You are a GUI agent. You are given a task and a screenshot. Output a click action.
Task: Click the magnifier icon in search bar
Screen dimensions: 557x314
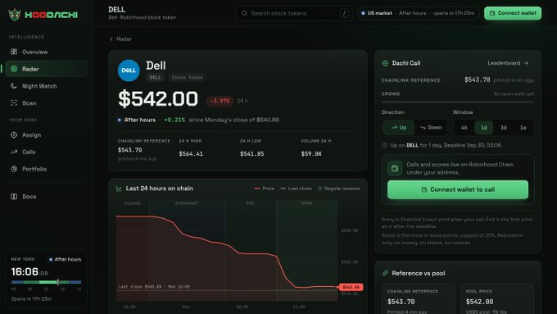[244, 13]
